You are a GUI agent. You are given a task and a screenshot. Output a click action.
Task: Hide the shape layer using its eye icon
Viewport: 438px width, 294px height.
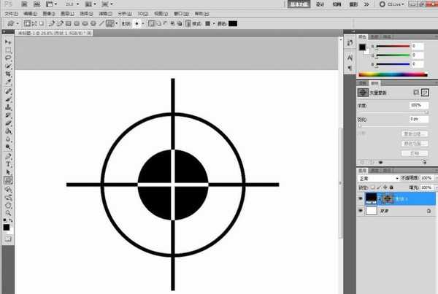(x=361, y=198)
